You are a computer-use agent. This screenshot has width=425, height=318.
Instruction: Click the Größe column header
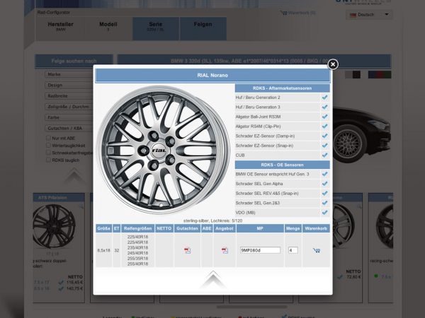[x=104, y=228]
